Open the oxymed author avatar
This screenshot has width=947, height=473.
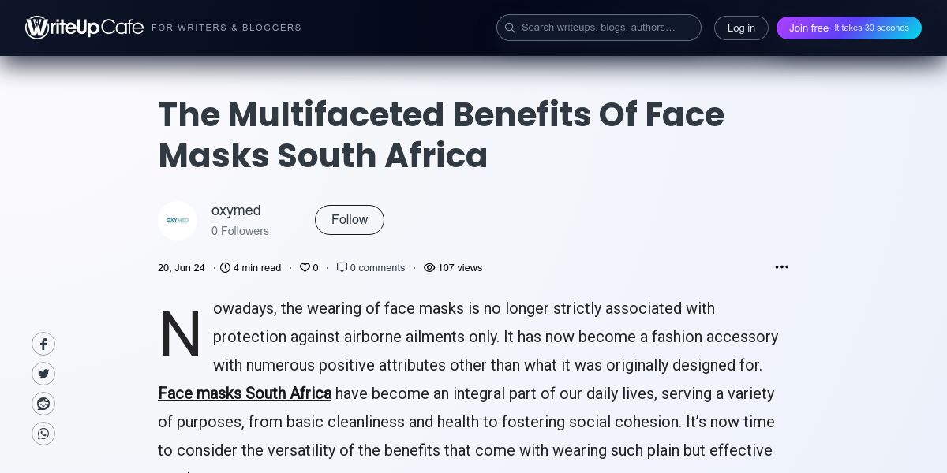[178, 221]
